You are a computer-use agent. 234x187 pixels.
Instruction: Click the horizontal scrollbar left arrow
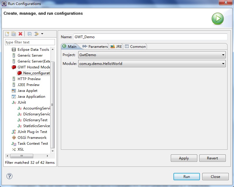tap(7, 156)
